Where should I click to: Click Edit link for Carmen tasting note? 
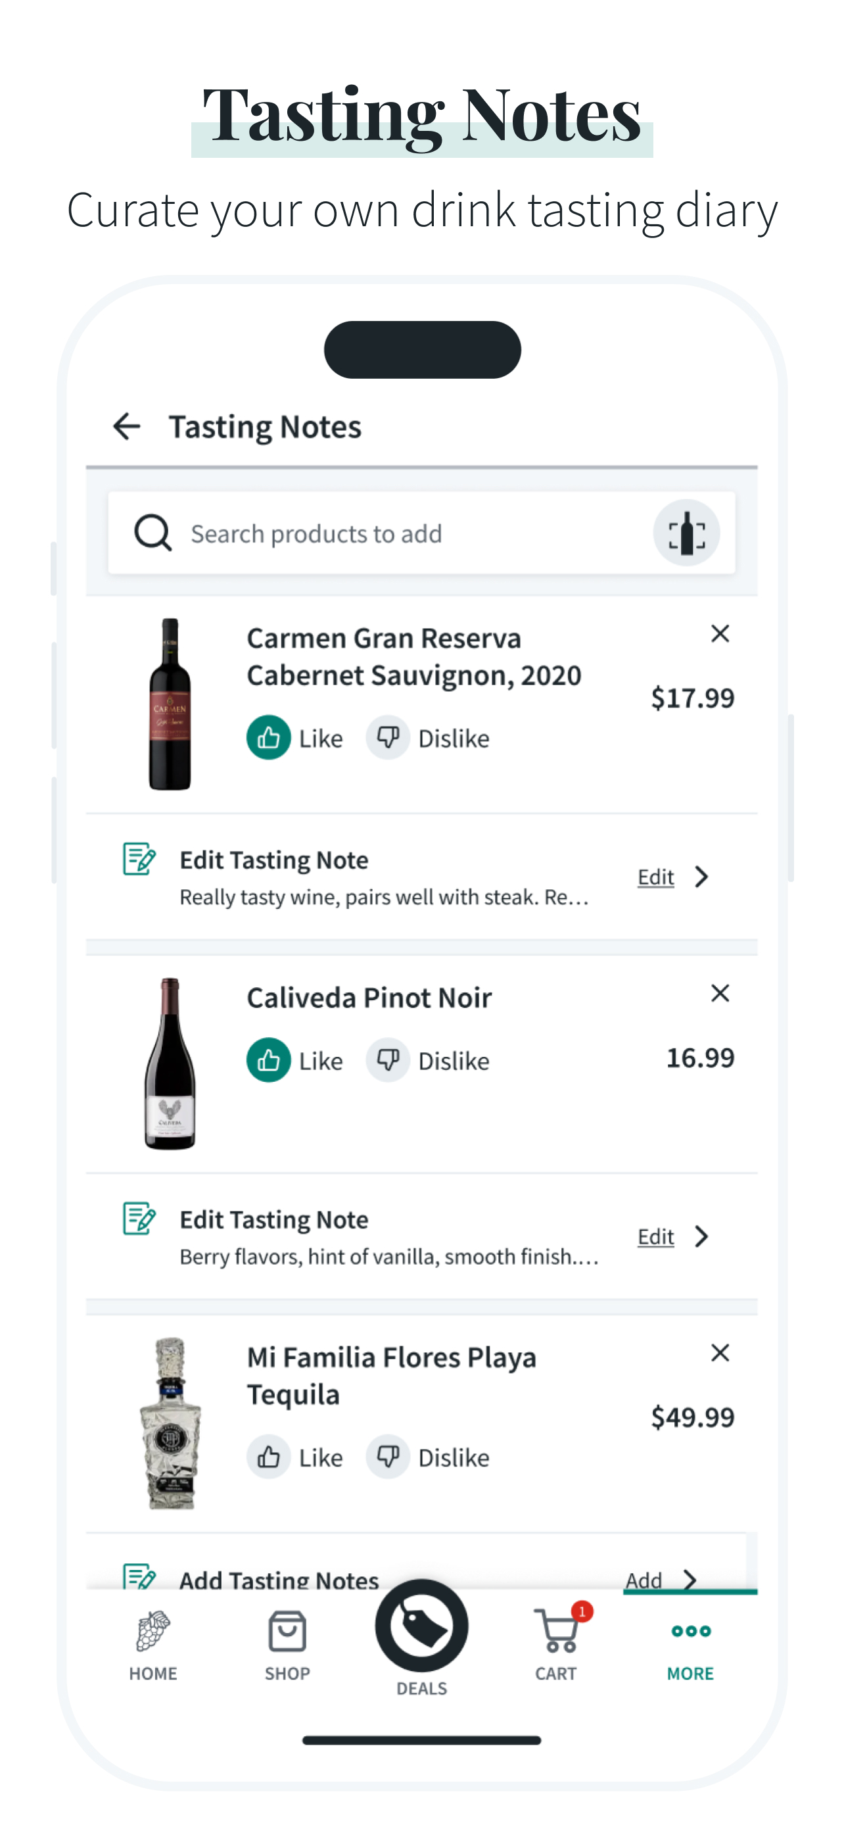click(655, 877)
